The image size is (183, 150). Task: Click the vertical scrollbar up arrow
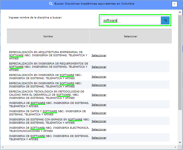[x=180, y=12]
